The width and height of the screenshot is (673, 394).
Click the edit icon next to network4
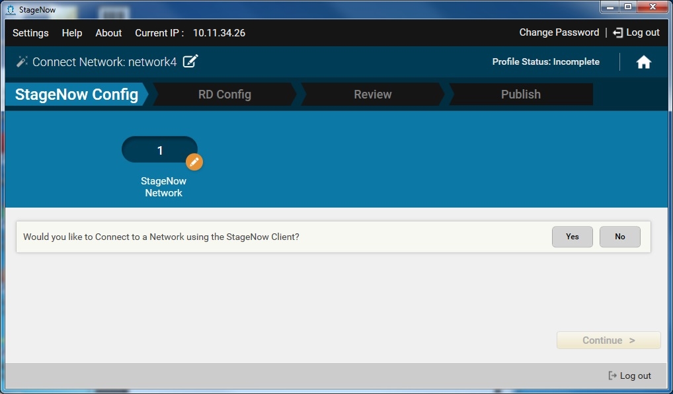(x=190, y=61)
